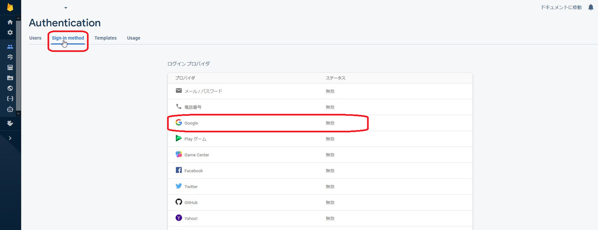Click the ログイン プロバイダ section heading
Viewport: 598px width, 230px height.
coord(189,64)
